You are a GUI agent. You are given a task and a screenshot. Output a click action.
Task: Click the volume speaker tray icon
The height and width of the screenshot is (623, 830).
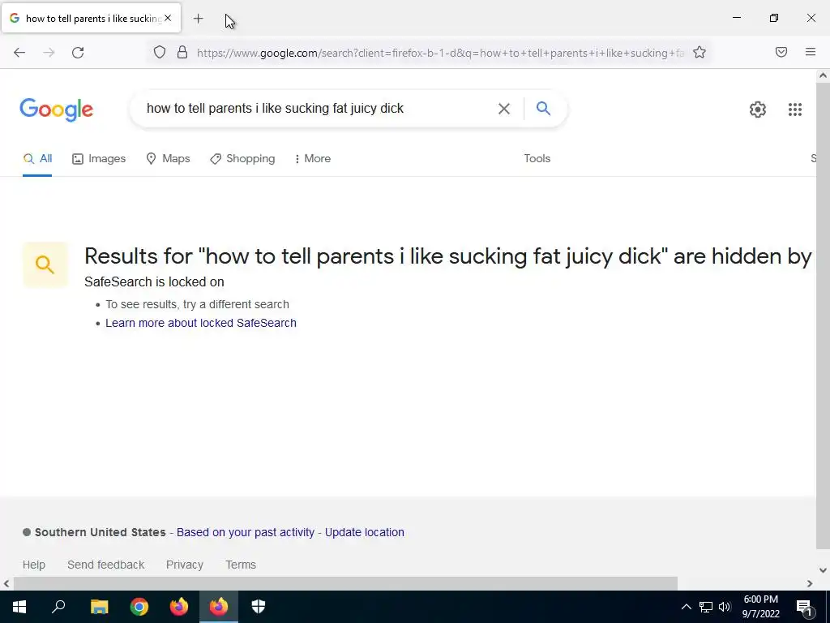(x=725, y=607)
